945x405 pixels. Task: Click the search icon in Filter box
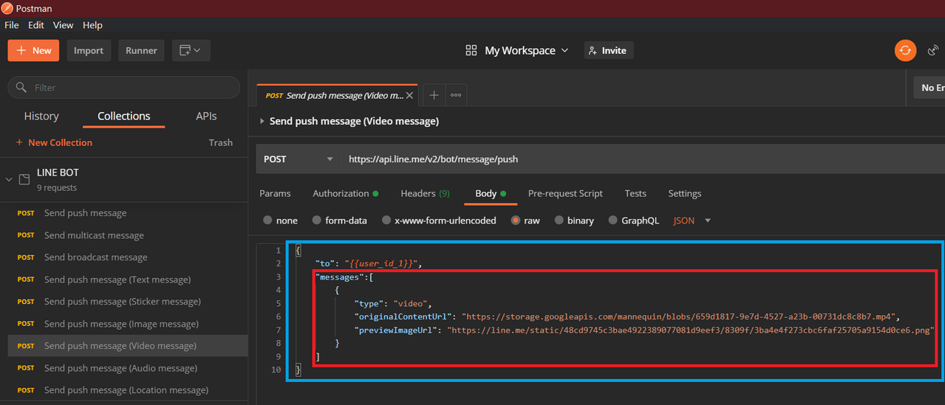[21, 87]
